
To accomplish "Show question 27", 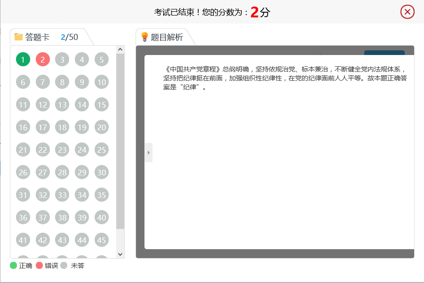I will (43, 172).
